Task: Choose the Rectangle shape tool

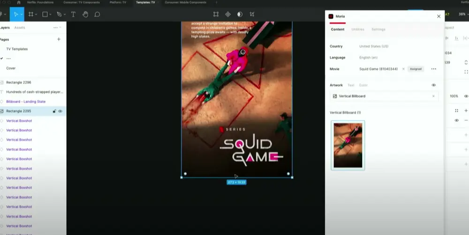Action: [x=45, y=14]
